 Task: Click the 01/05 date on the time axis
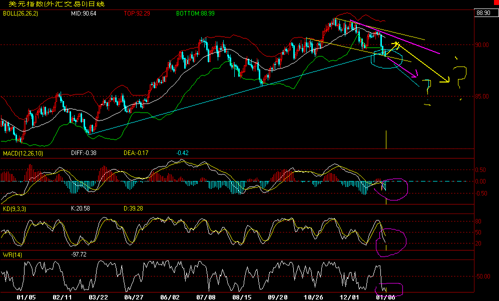click(26, 297)
